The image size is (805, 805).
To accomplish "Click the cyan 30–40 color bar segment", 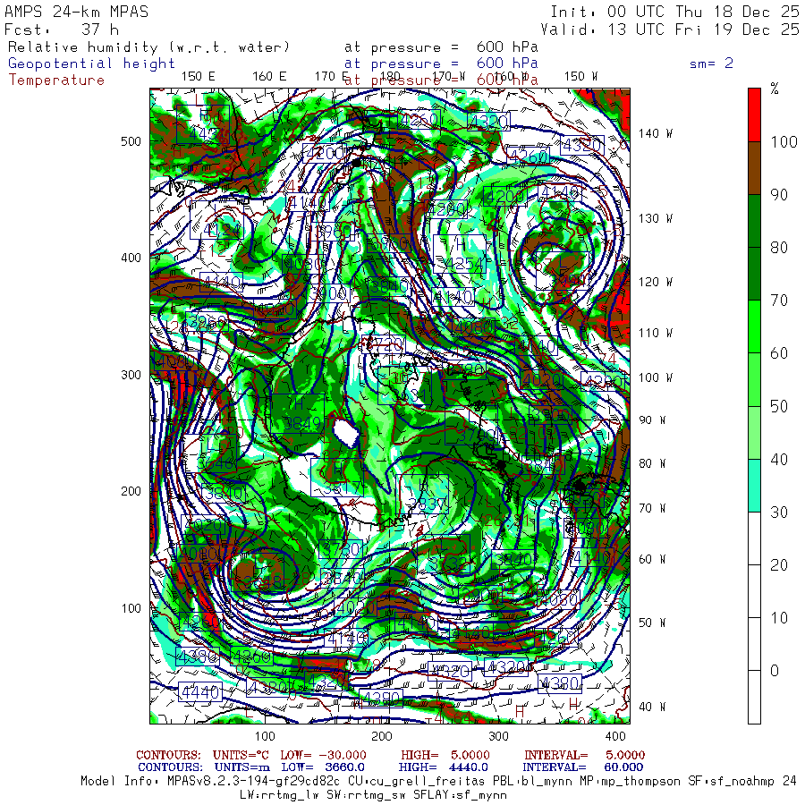I will 754,485.
